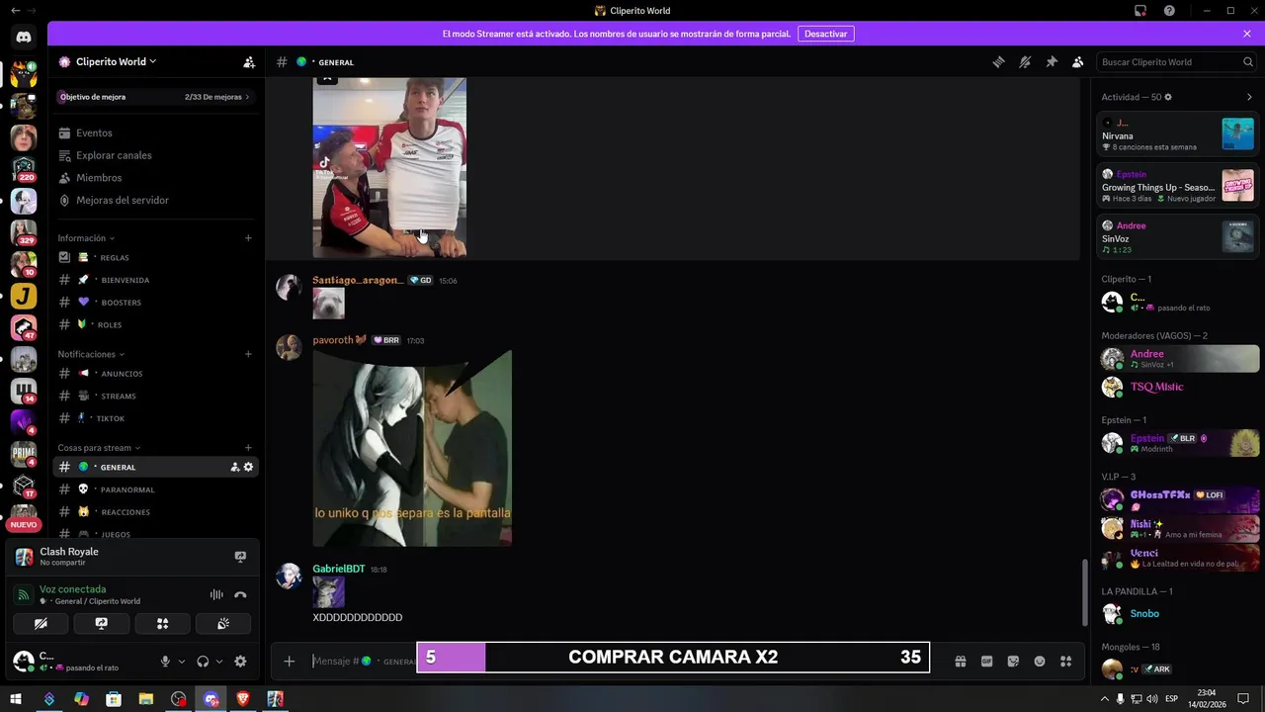Open the REGLAS channel
The image size is (1265, 712).
(155, 257)
